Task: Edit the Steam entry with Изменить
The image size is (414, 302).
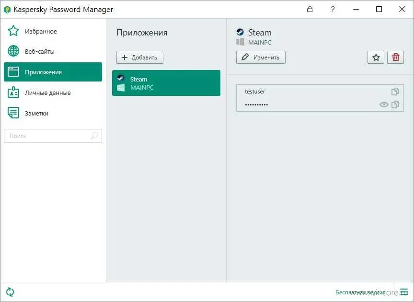Action: pos(261,58)
